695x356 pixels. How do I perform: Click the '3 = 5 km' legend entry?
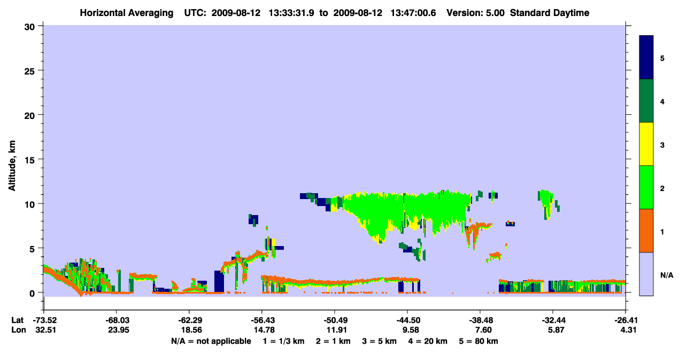pyautogui.click(x=380, y=341)
